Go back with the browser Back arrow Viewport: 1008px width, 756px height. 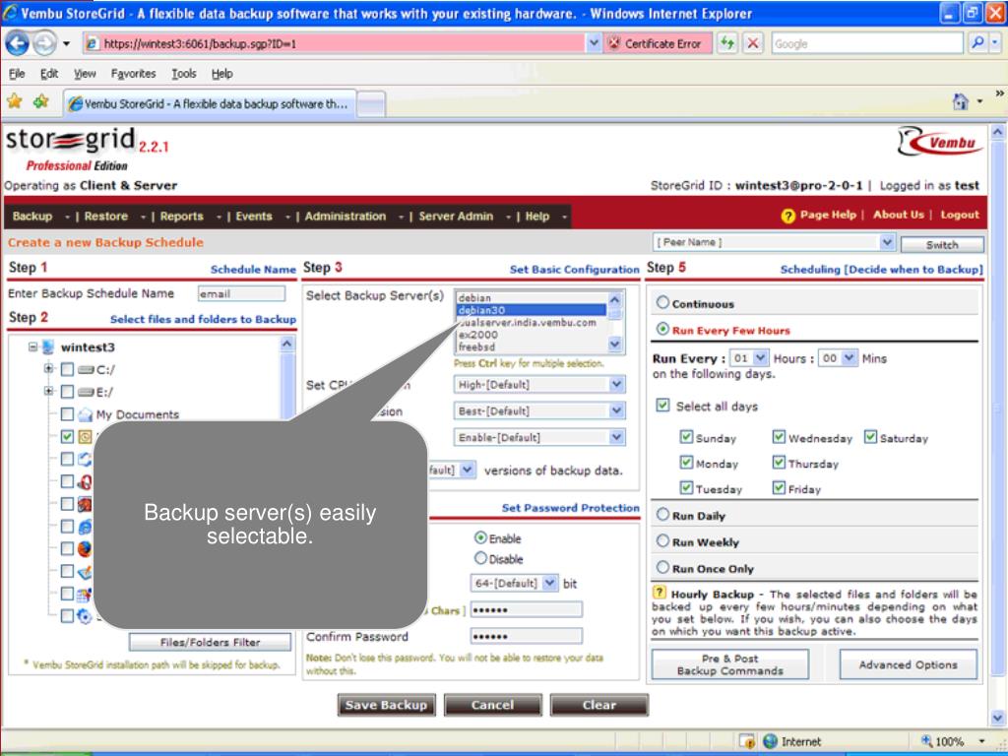click(18, 43)
